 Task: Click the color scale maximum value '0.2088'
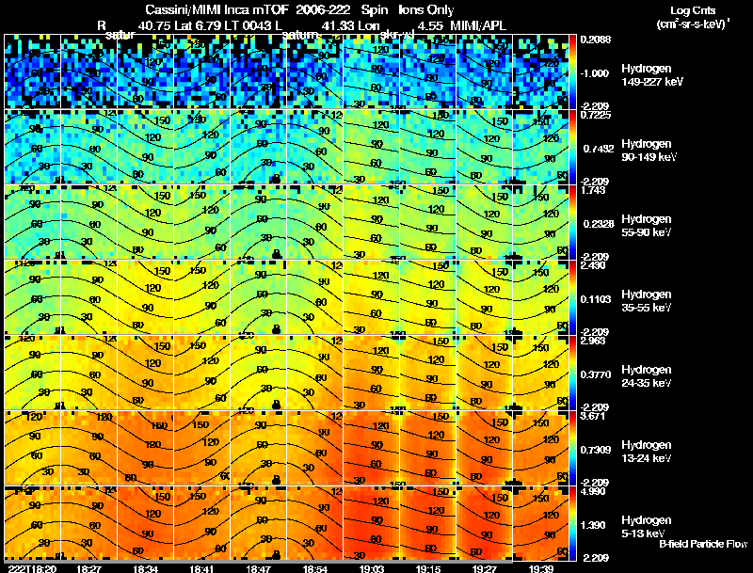(596, 40)
